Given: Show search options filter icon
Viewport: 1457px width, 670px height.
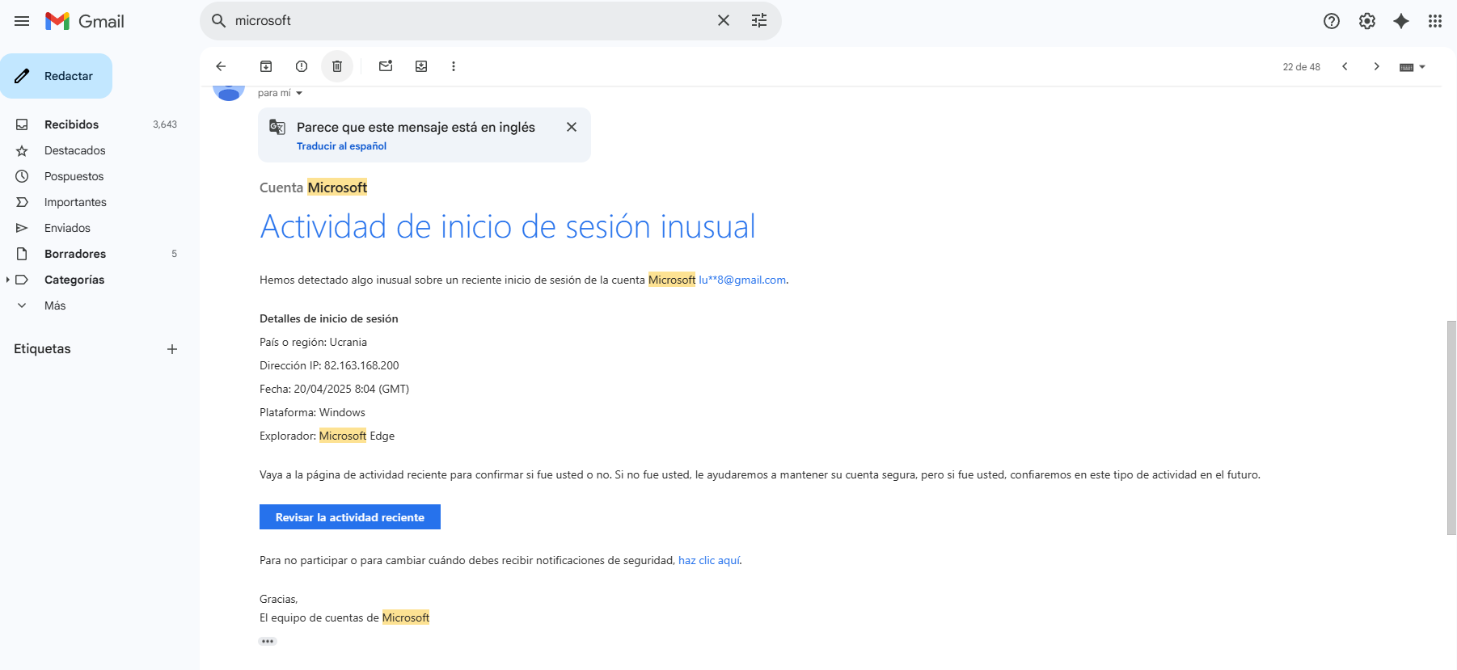Looking at the screenshot, I should tap(759, 21).
